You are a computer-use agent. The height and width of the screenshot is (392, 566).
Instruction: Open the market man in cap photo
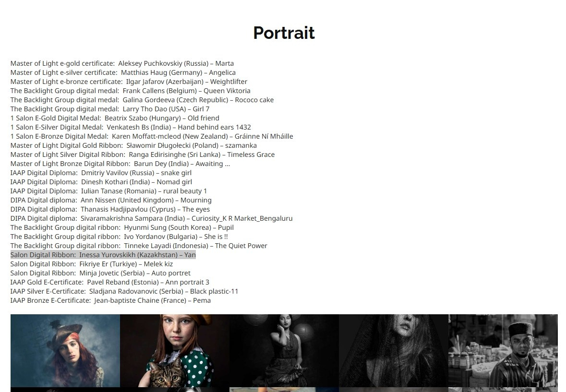coord(503,350)
